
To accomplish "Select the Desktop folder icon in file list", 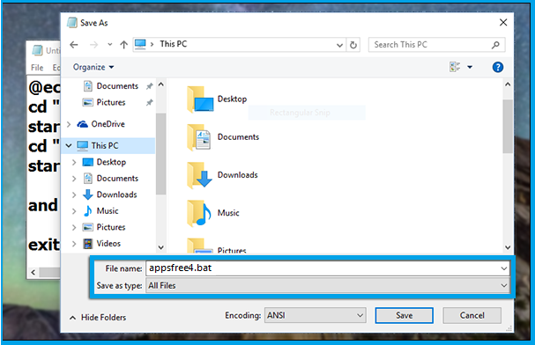I will 200,99.
